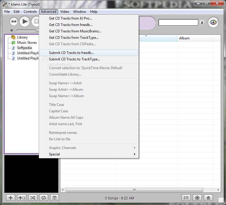Click the status text '0 Songs - 9:22 AM'
The height and width of the screenshot is (205, 226).
coord(120,198)
